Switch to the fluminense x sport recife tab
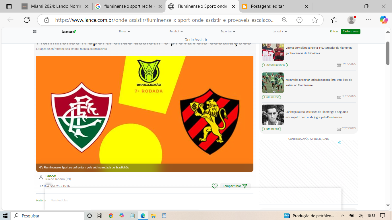392x220 pixels. tap(129, 6)
